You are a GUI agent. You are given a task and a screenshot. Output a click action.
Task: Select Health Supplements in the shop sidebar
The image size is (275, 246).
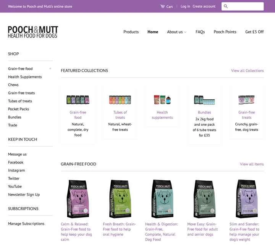click(25, 77)
